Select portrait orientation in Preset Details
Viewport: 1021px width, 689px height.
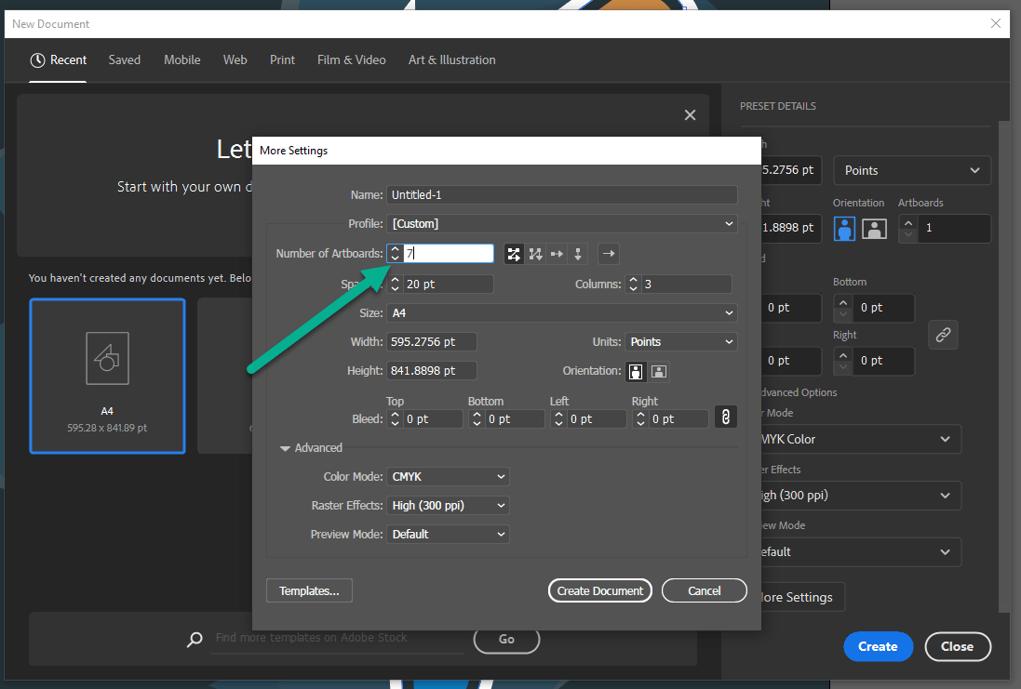pos(844,228)
